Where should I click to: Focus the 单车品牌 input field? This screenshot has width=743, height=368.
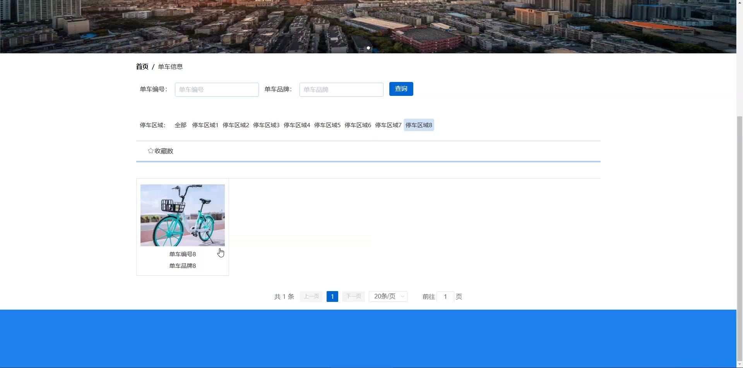point(341,90)
